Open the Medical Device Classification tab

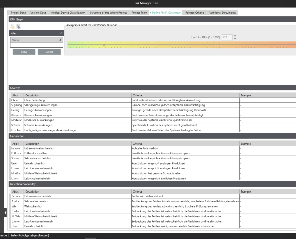(x=68, y=13)
